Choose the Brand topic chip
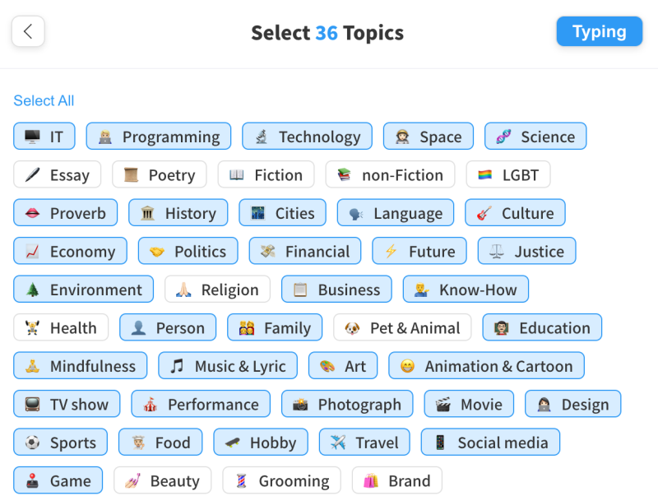658x496 pixels. [x=397, y=480]
